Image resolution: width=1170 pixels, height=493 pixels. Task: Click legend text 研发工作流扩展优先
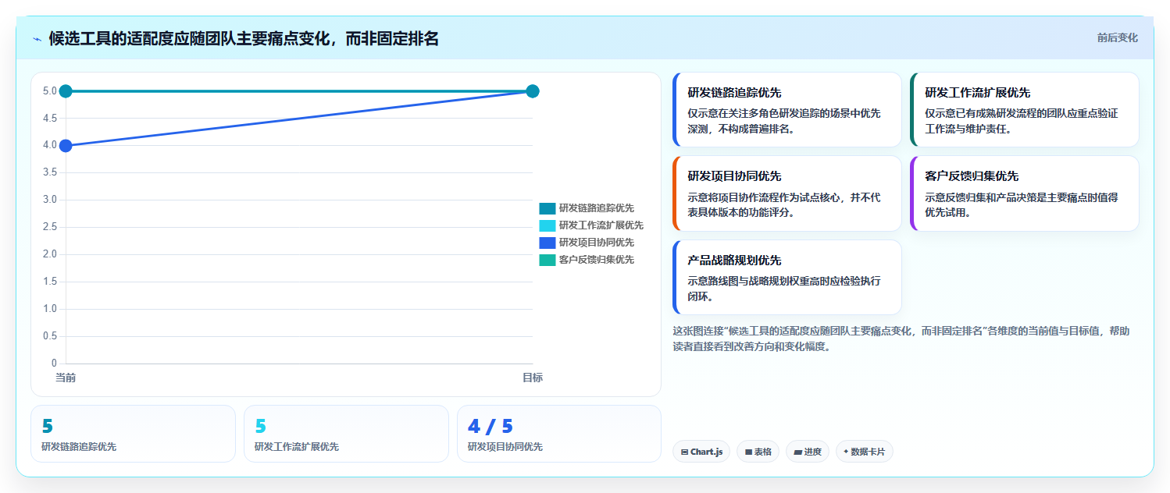[x=601, y=225]
